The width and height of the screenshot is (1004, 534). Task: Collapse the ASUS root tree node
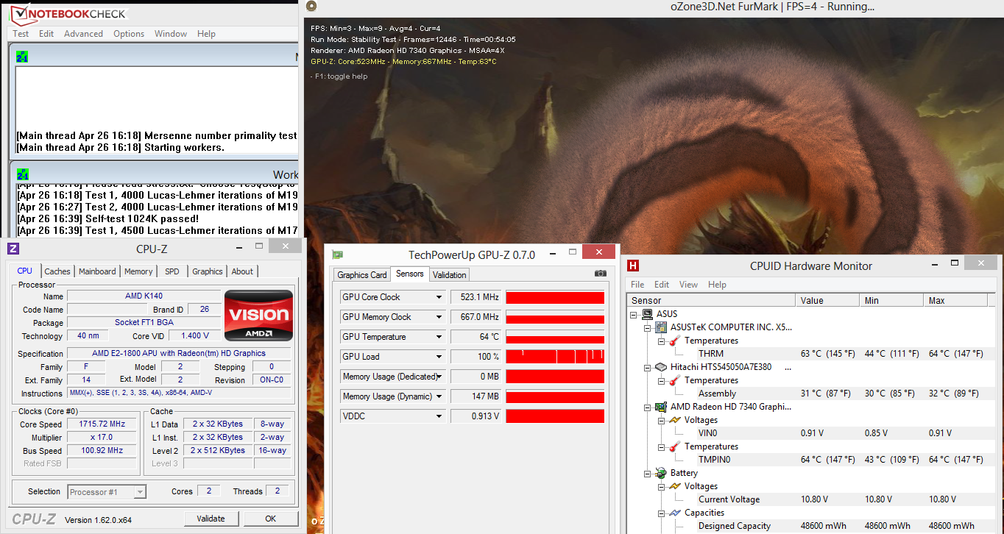pyautogui.click(x=634, y=314)
